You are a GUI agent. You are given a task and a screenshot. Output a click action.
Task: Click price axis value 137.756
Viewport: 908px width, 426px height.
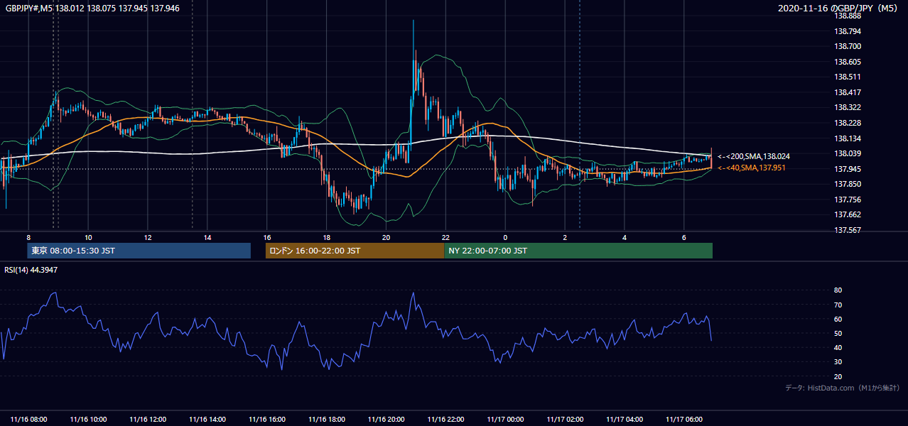(x=848, y=200)
